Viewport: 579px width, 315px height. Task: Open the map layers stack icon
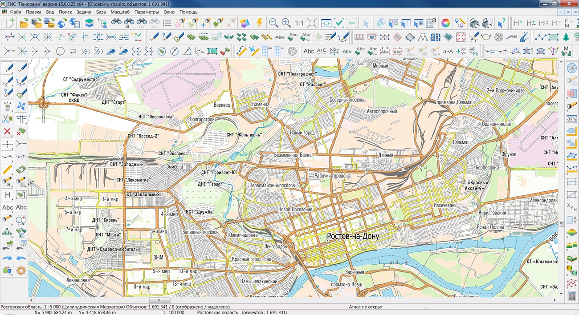click(89, 23)
